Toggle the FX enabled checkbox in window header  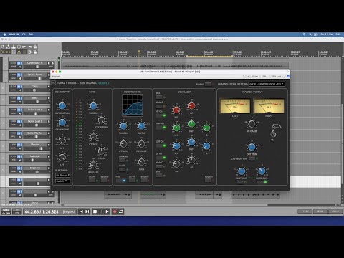tap(288, 76)
